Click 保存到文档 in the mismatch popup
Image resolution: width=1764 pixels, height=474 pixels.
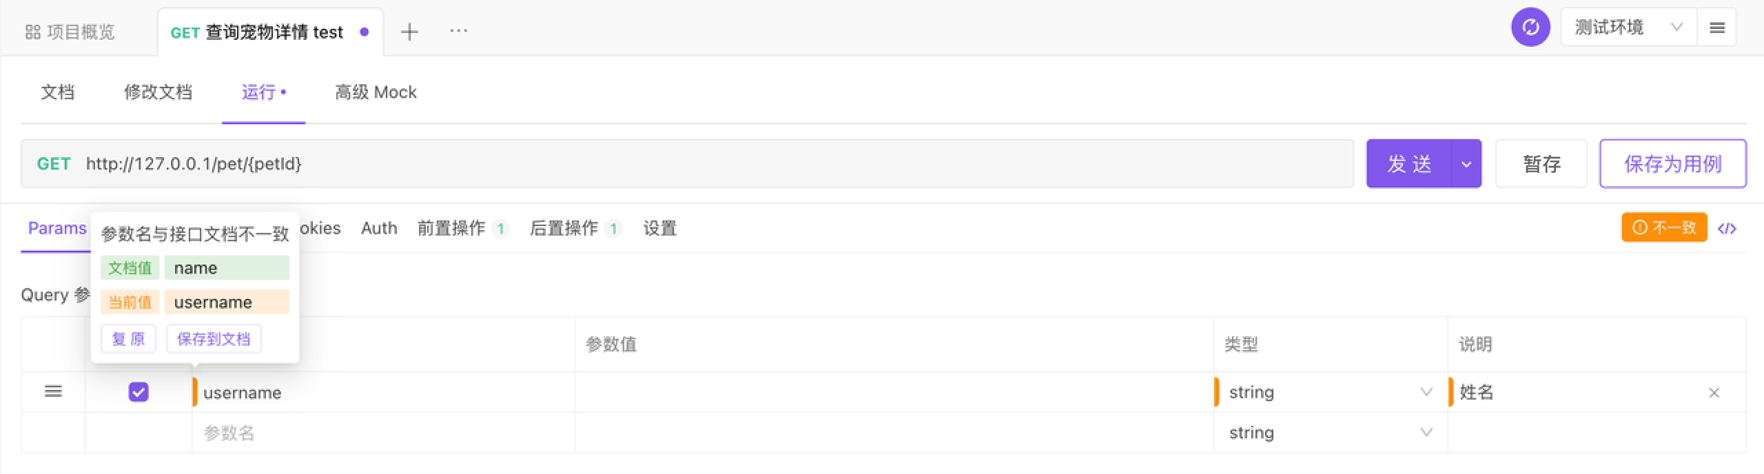click(x=214, y=339)
